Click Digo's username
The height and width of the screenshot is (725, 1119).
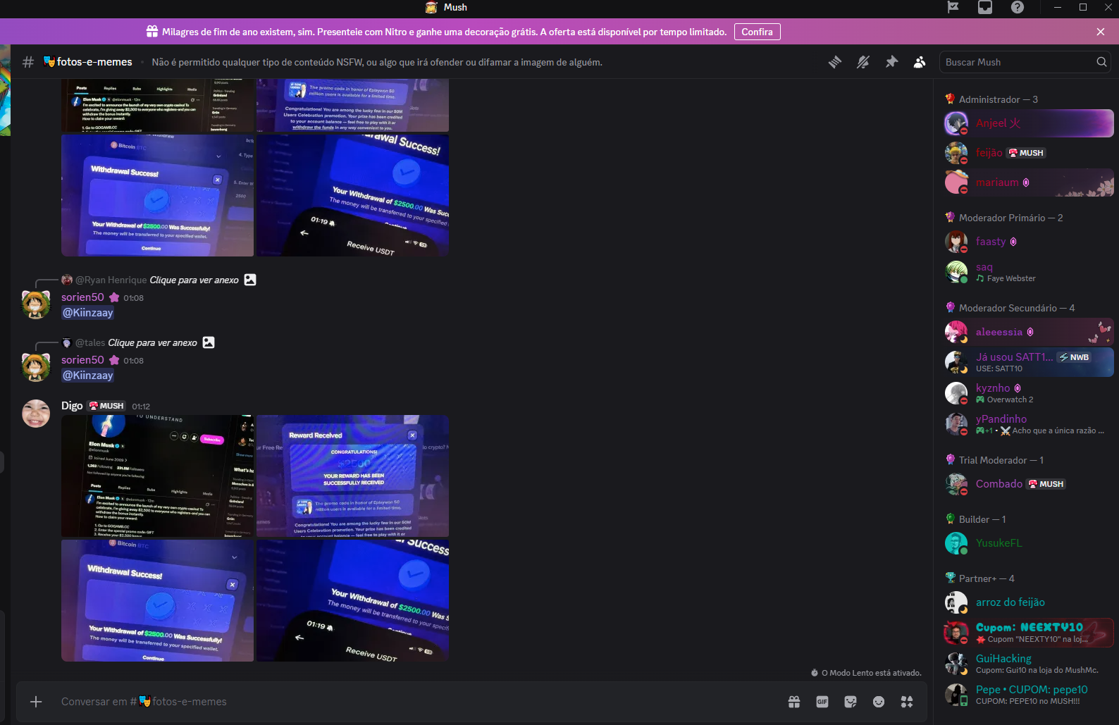click(x=72, y=406)
